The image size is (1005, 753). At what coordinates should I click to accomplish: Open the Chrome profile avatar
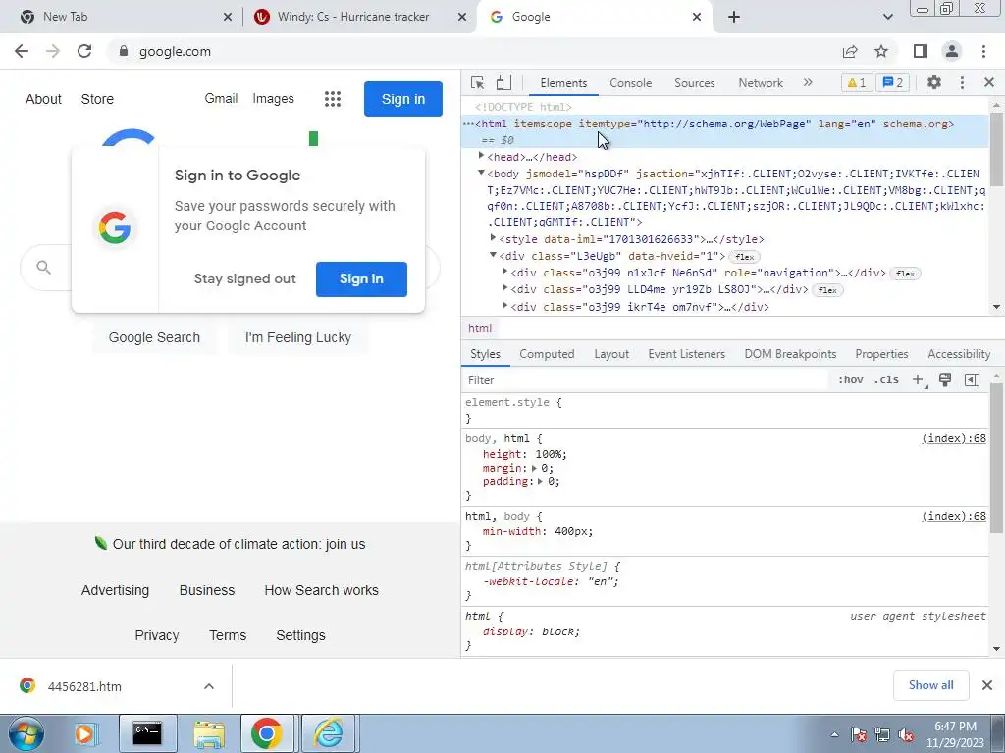pos(952,51)
